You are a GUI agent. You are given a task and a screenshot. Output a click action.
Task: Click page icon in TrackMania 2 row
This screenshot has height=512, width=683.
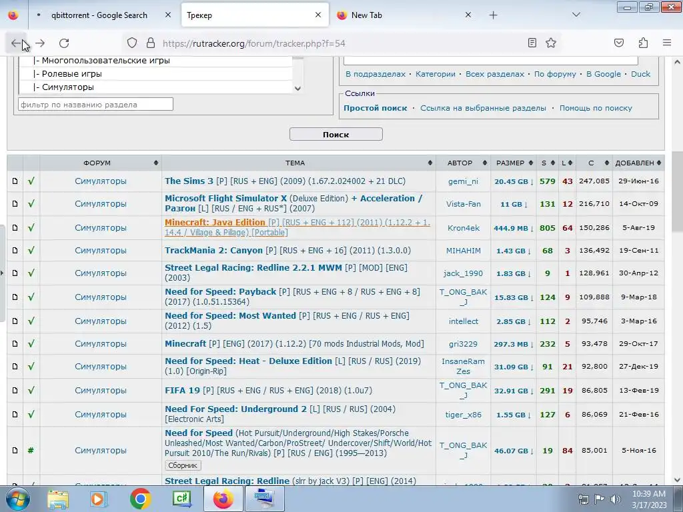pyautogui.click(x=15, y=251)
